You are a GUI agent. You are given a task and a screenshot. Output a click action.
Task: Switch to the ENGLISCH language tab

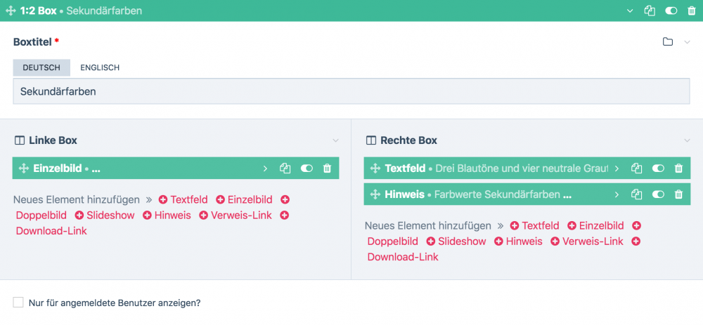(x=100, y=68)
